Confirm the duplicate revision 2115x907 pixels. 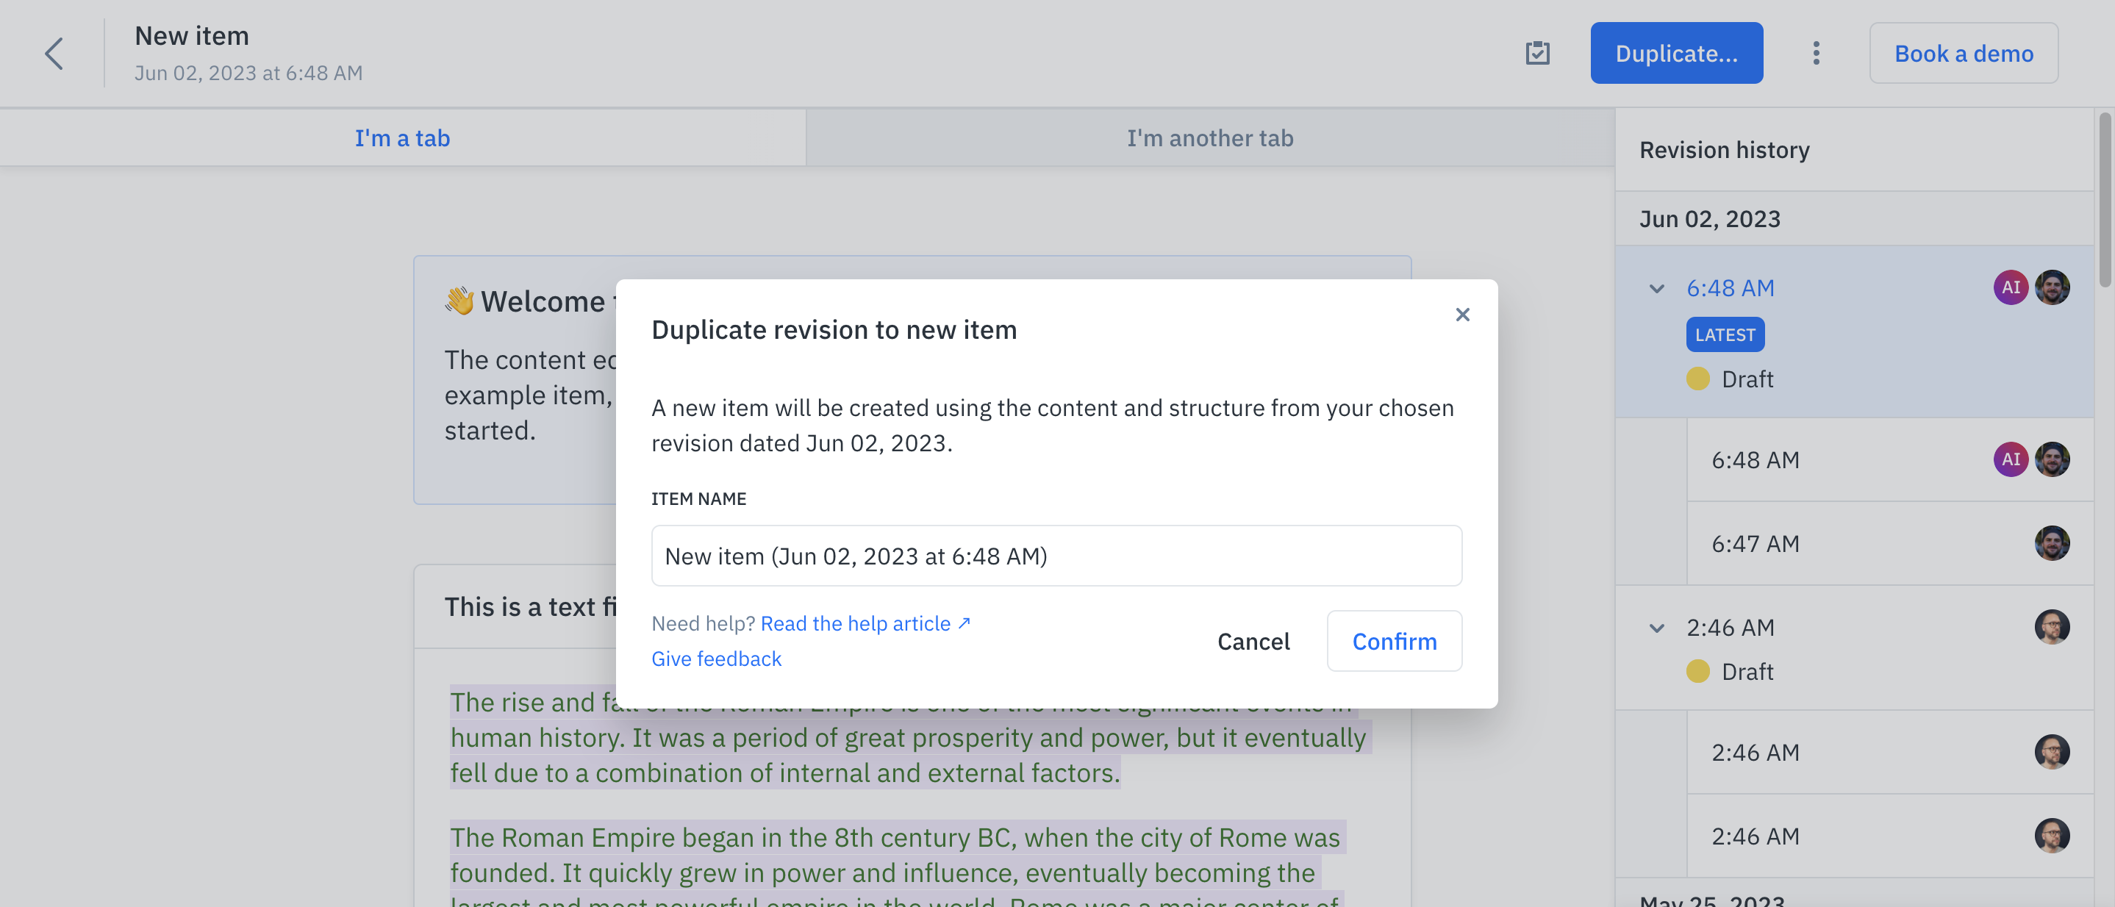pyautogui.click(x=1393, y=641)
